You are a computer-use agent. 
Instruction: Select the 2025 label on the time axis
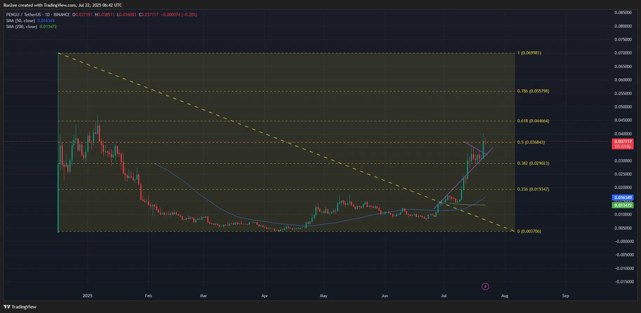click(x=87, y=296)
